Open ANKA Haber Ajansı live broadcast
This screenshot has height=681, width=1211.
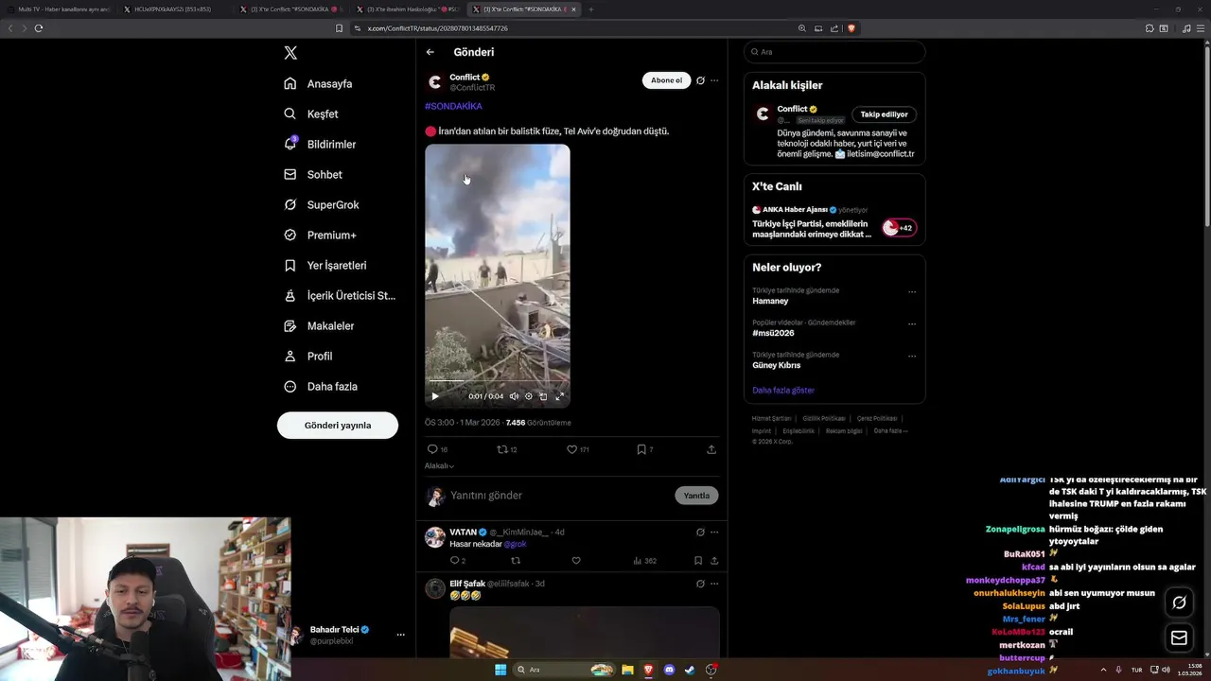point(834,223)
